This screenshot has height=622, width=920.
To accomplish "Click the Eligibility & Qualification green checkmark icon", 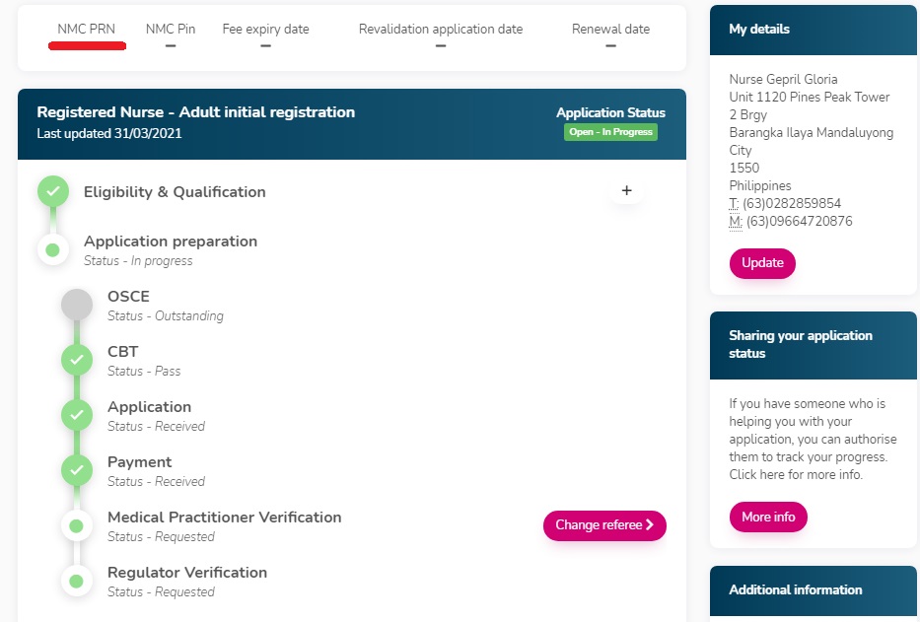I will click(x=53, y=191).
